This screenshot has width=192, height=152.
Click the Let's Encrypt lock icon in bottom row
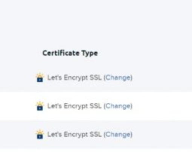[40, 134]
